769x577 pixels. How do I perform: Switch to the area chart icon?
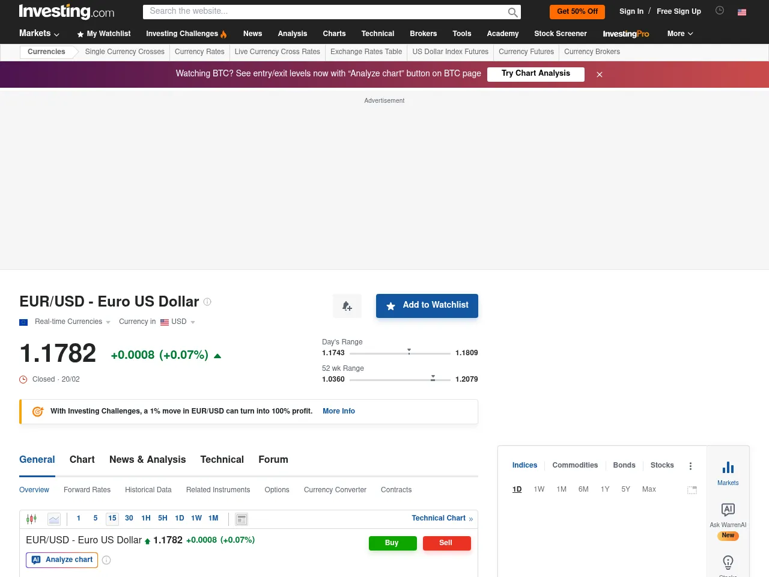pos(54,518)
